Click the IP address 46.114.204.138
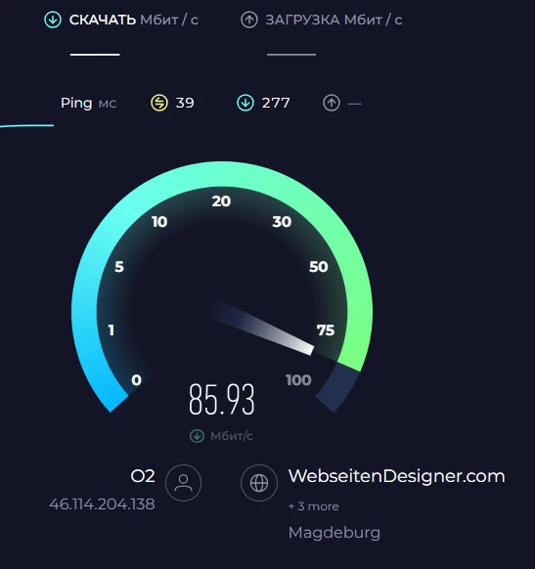 [102, 504]
